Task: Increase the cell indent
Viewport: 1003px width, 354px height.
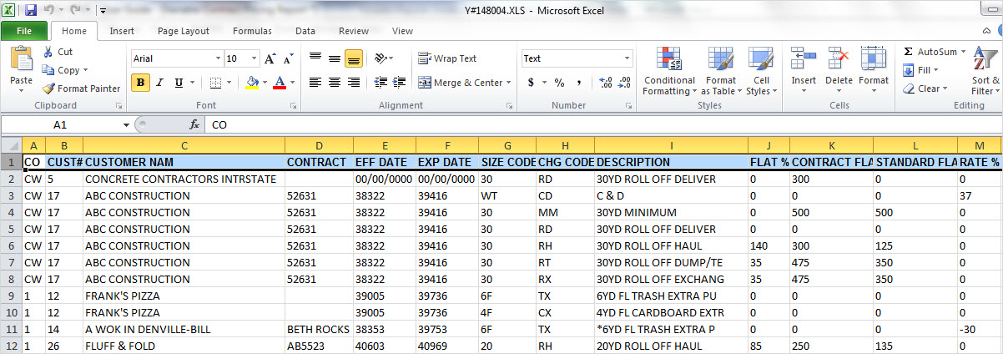Action: (x=400, y=83)
